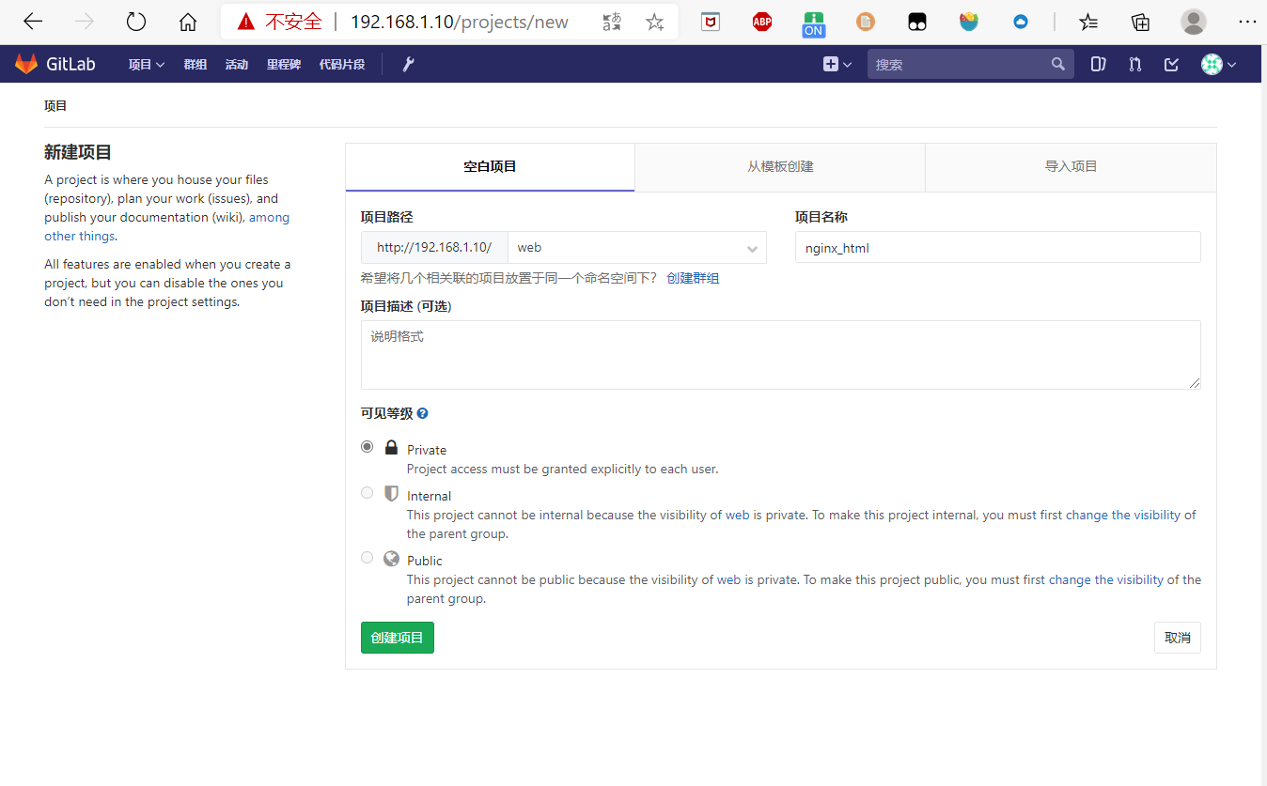This screenshot has width=1267, height=786.
Task: Click the visibility level help icon
Action: 423,413
